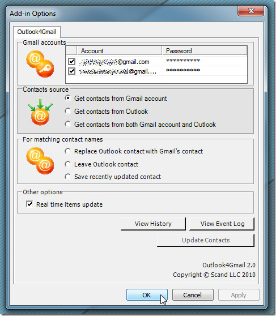Disable Real time items update checkbox

point(29,204)
